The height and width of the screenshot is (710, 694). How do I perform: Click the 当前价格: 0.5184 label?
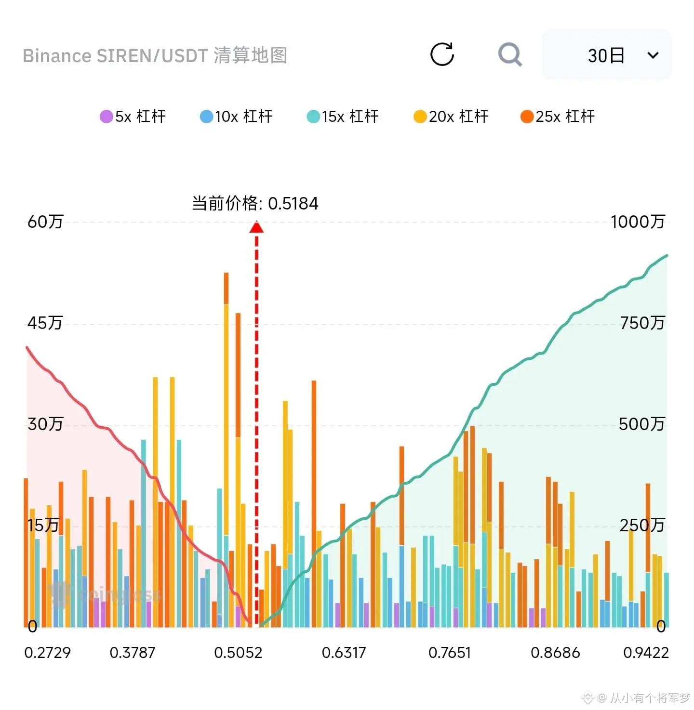(x=255, y=203)
